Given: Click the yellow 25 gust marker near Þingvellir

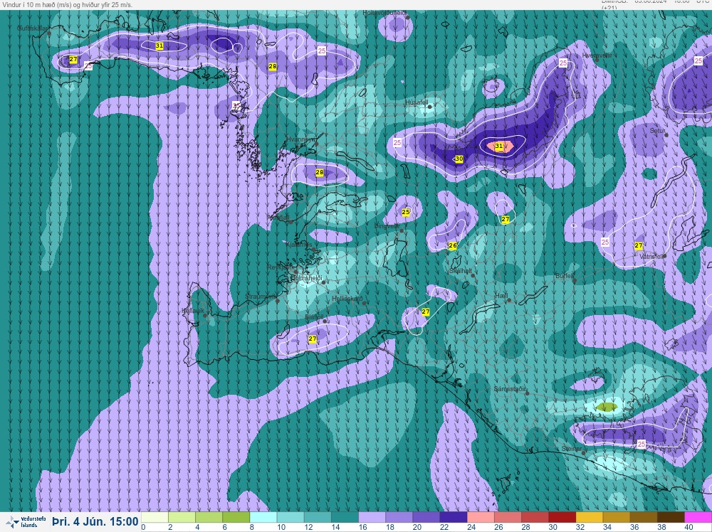Looking at the screenshot, I should pos(406,212).
